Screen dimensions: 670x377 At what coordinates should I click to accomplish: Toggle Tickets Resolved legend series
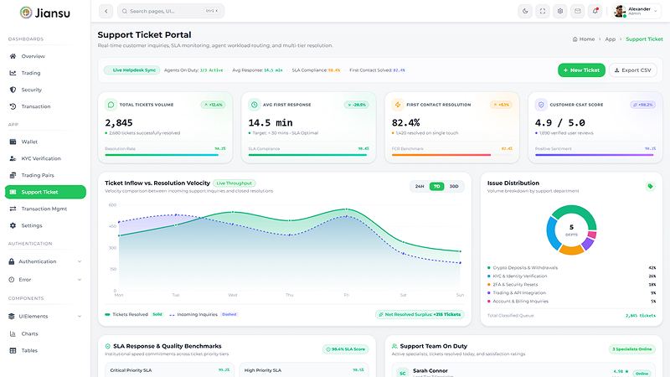134,315
